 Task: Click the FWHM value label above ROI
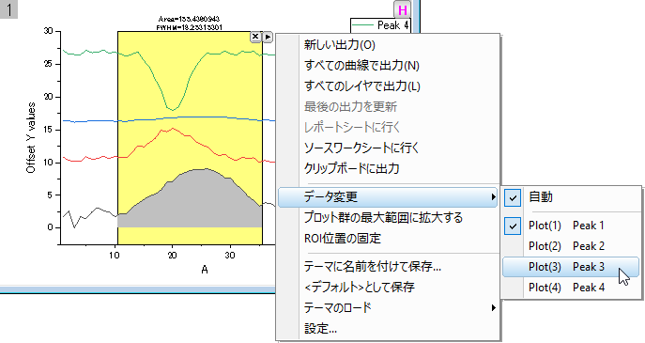tap(190, 27)
